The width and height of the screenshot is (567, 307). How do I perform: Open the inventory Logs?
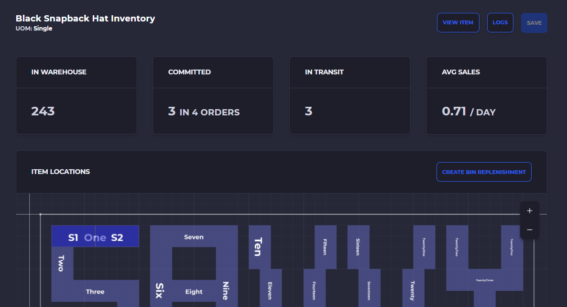pyautogui.click(x=500, y=22)
